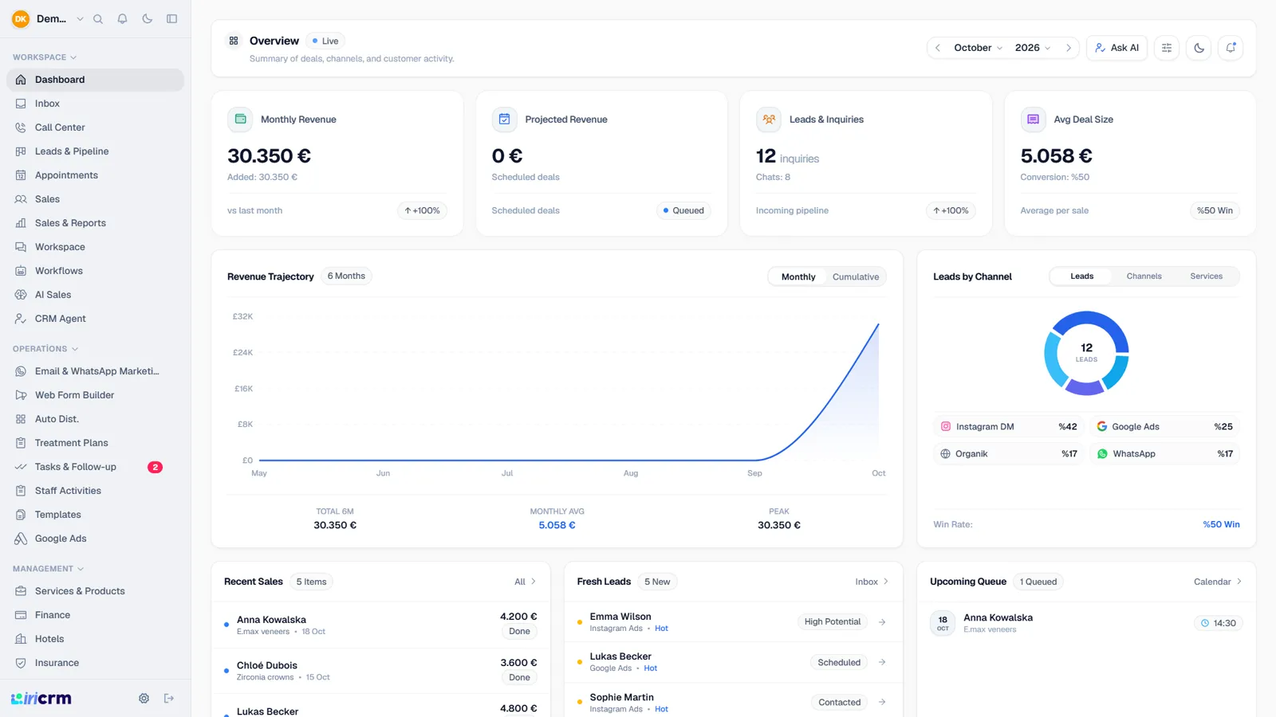Open Sales section in sidebar

point(95,199)
